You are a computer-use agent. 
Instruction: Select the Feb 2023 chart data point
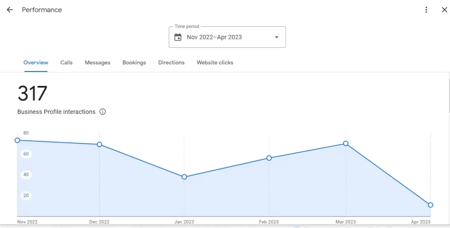[x=269, y=158]
